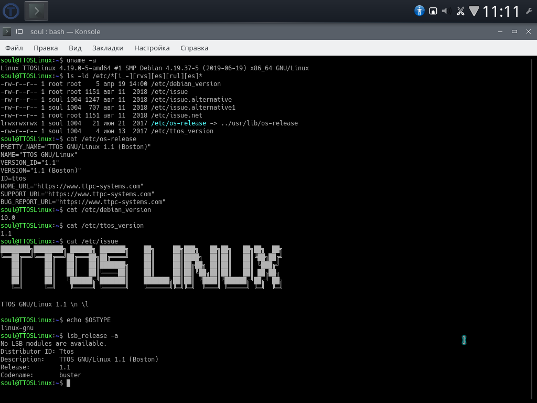This screenshot has height=403, width=537.
Task: Expand the Закладки menu
Action: (x=108, y=48)
